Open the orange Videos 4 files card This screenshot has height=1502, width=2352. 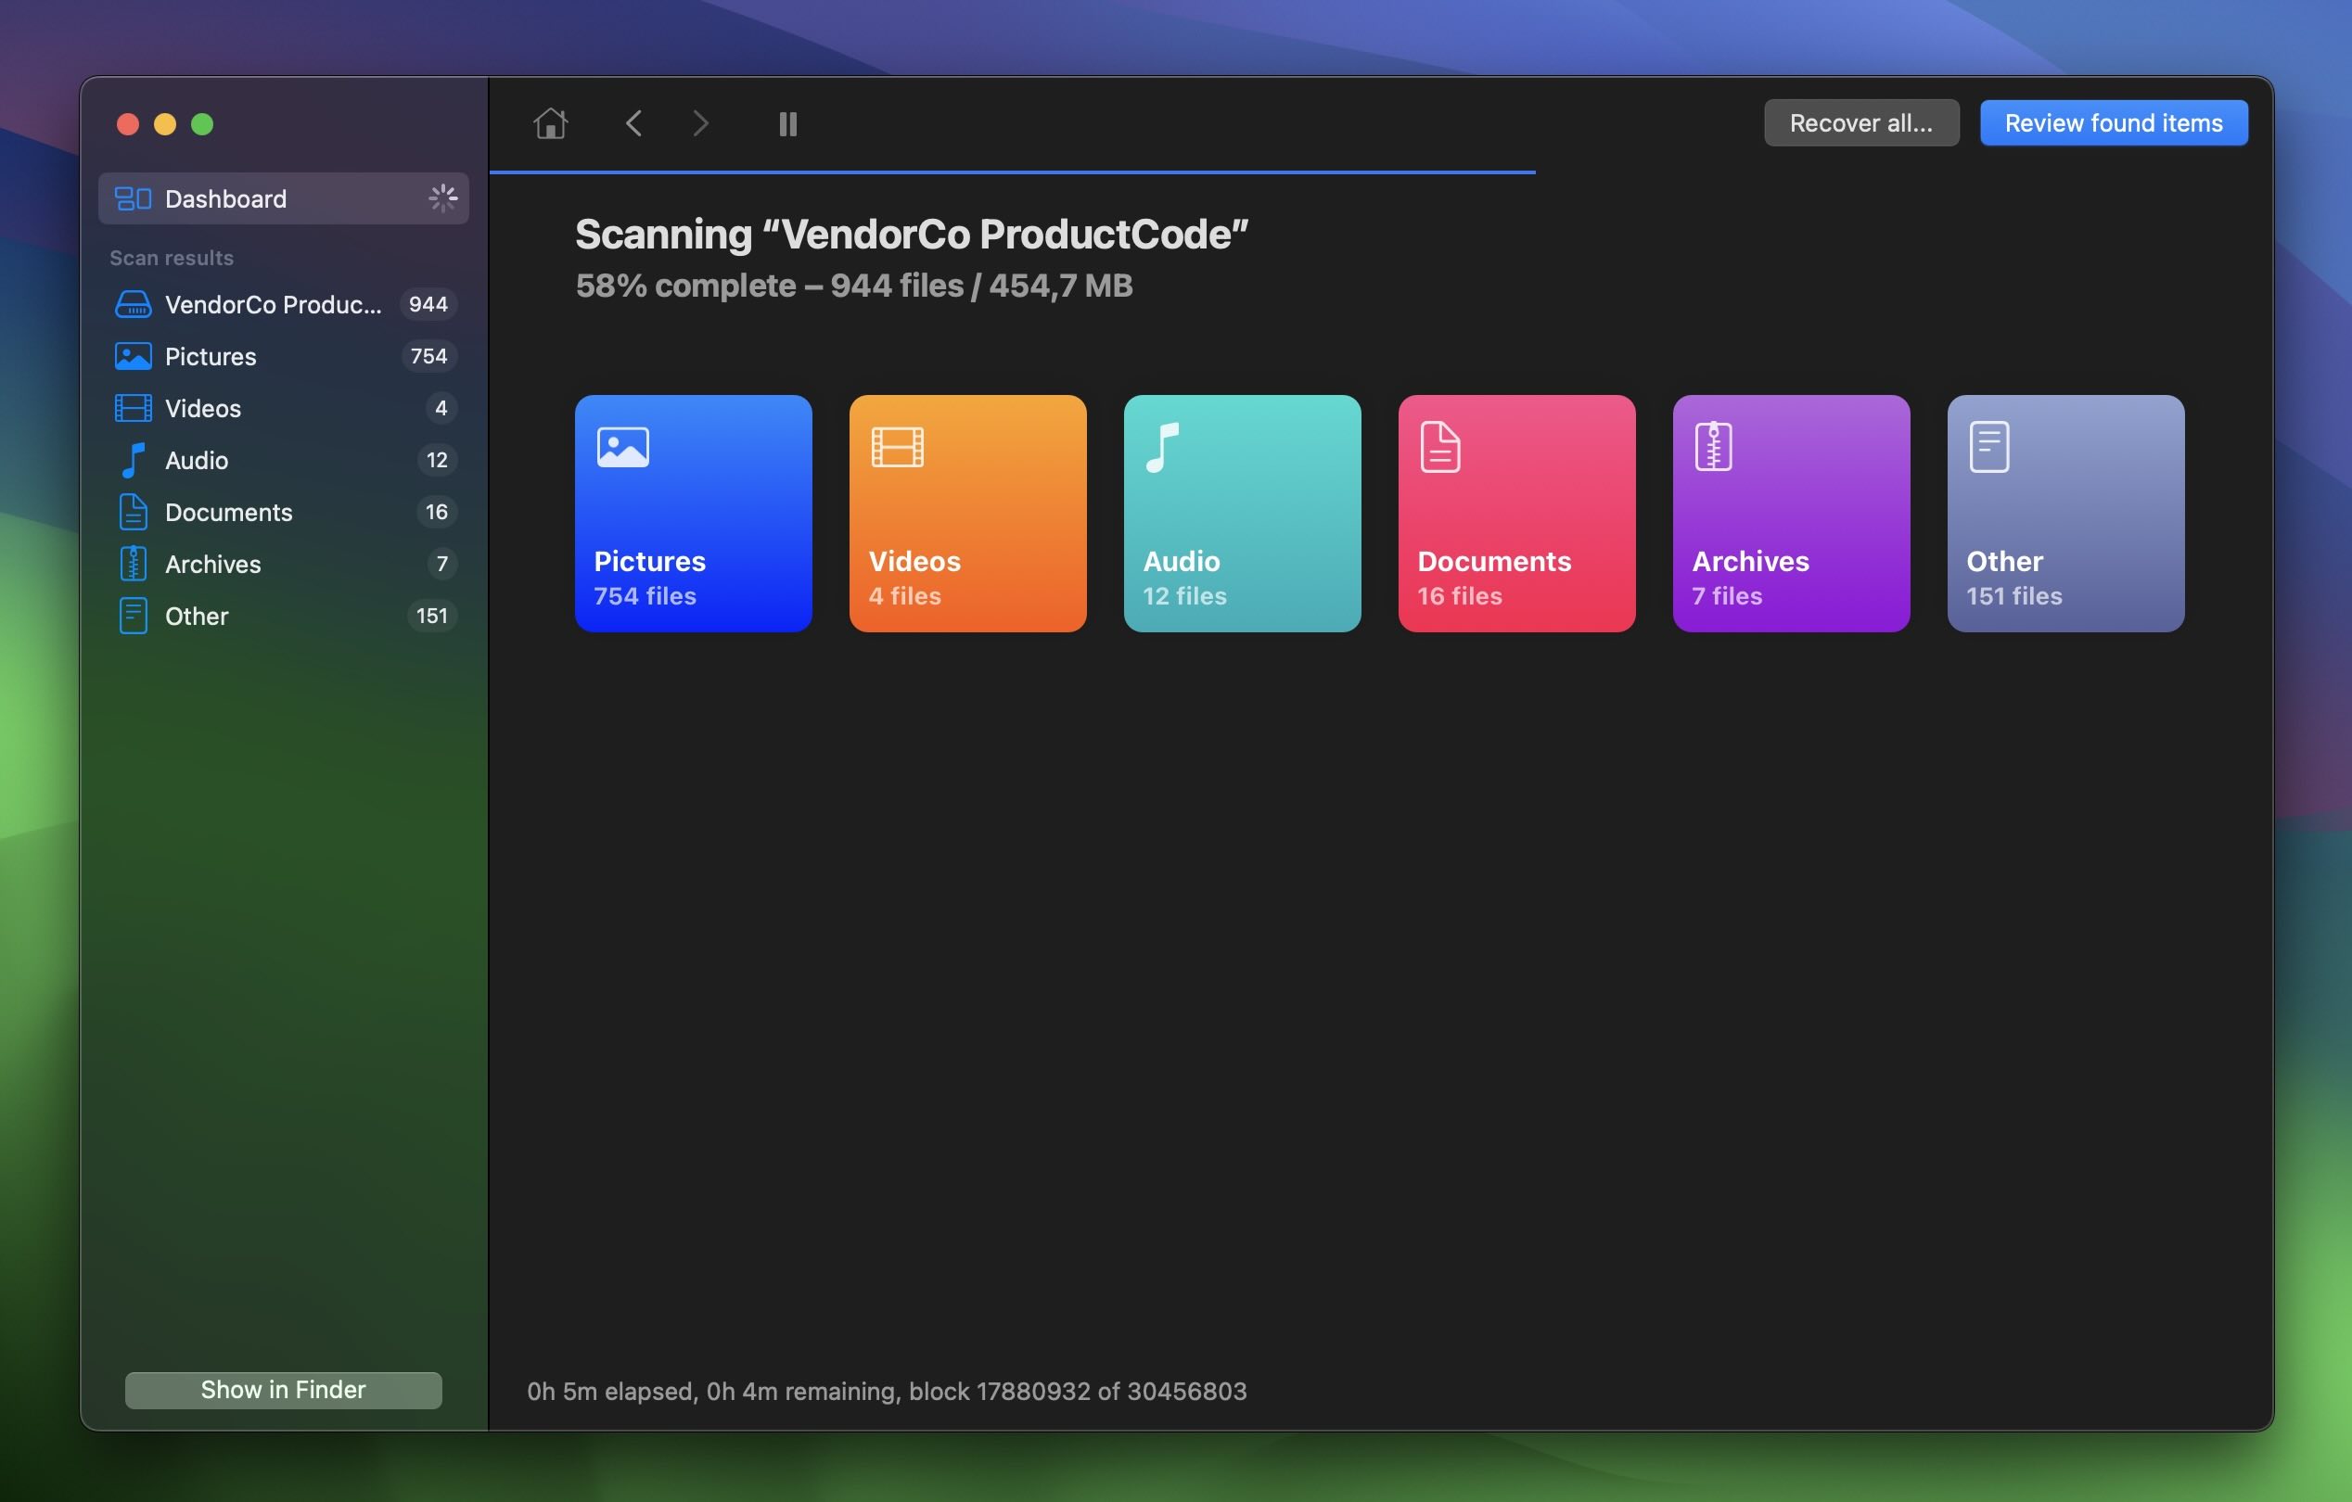point(968,514)
